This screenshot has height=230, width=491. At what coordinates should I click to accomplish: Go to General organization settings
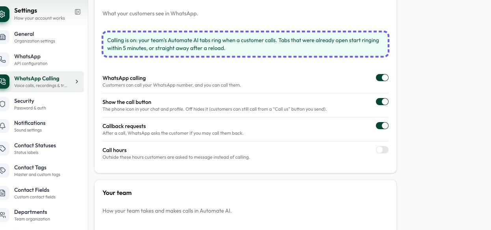42,37
